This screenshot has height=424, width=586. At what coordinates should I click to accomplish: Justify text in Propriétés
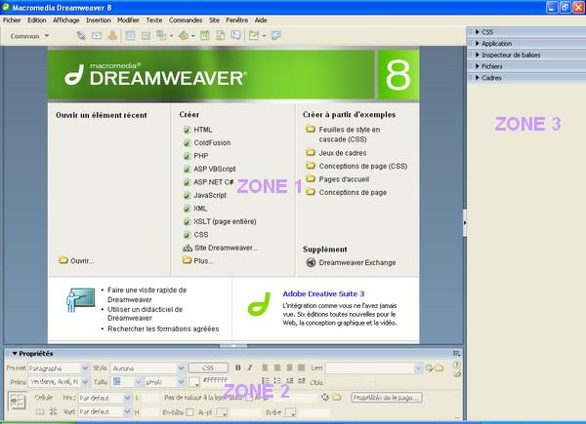pos(301,367)
